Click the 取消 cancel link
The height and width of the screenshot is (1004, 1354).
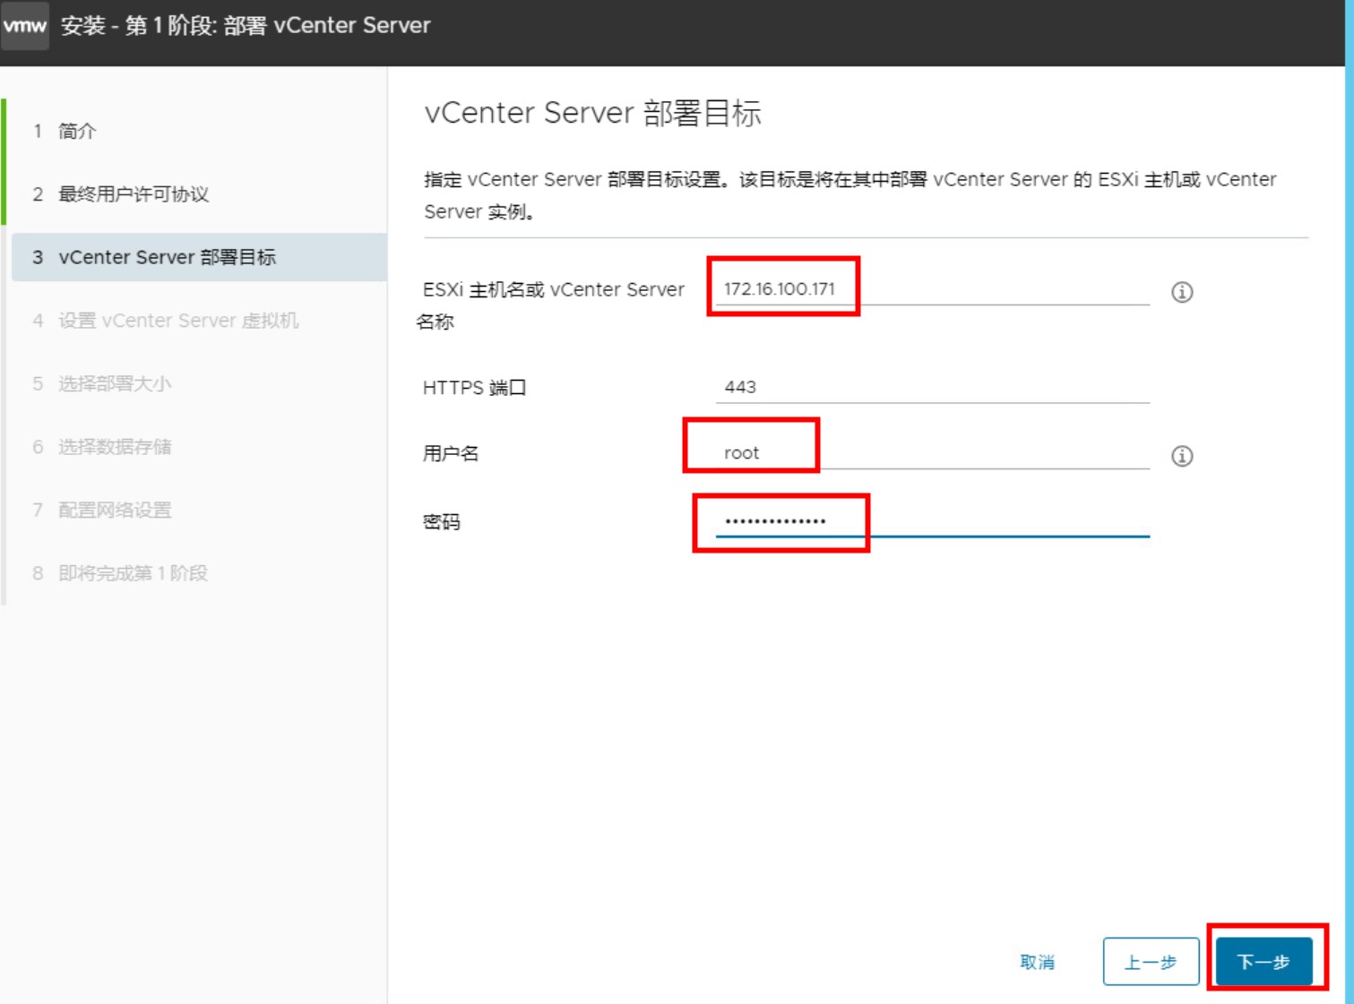point(1038,962)
